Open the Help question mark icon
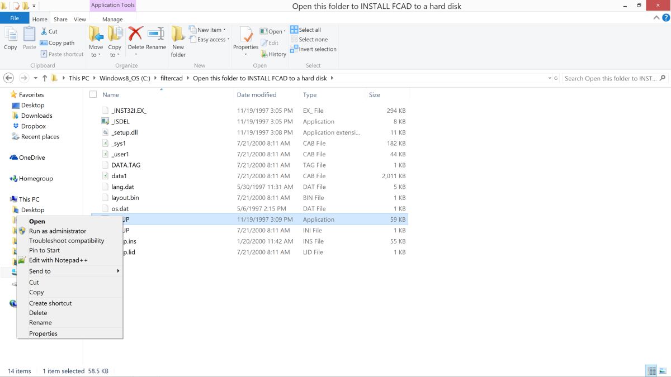 pyautogui.click(x=665, y=18)
